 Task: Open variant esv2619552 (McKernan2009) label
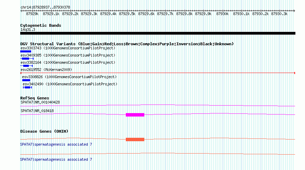tap(46, 70)
